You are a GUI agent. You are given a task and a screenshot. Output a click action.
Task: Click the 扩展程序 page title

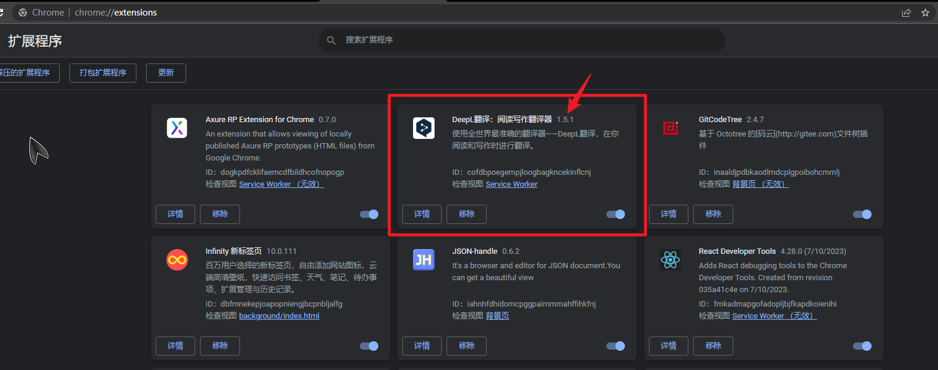pos(35,41)
